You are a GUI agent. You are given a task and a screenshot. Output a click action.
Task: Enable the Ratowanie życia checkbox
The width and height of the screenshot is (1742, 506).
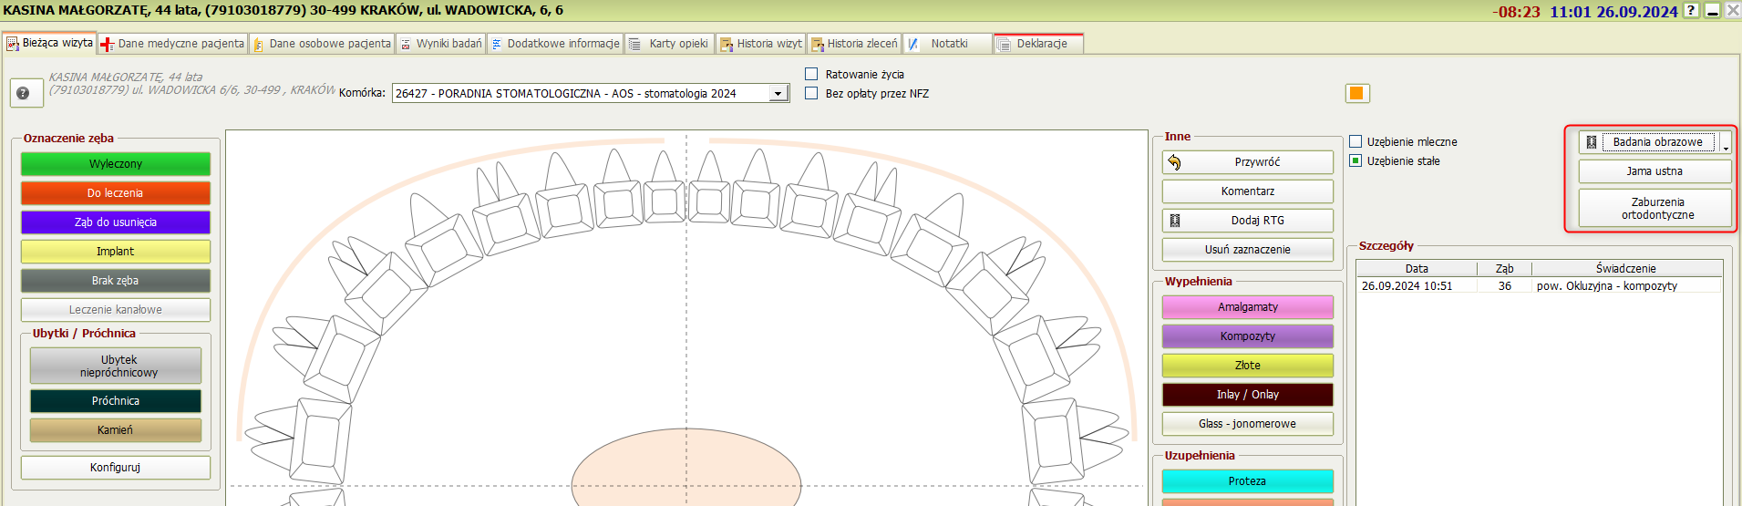(x=811, y=74)
